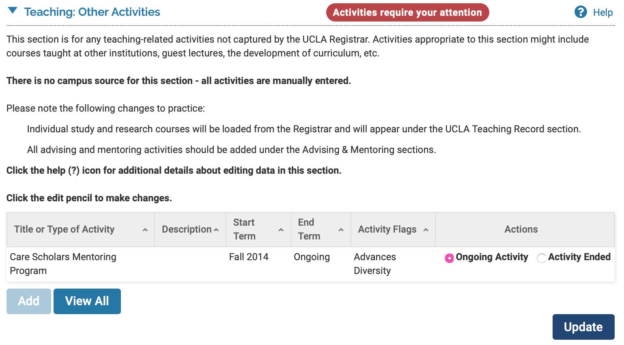Click the blue Help question mark icon

click(x=581, y=12)
